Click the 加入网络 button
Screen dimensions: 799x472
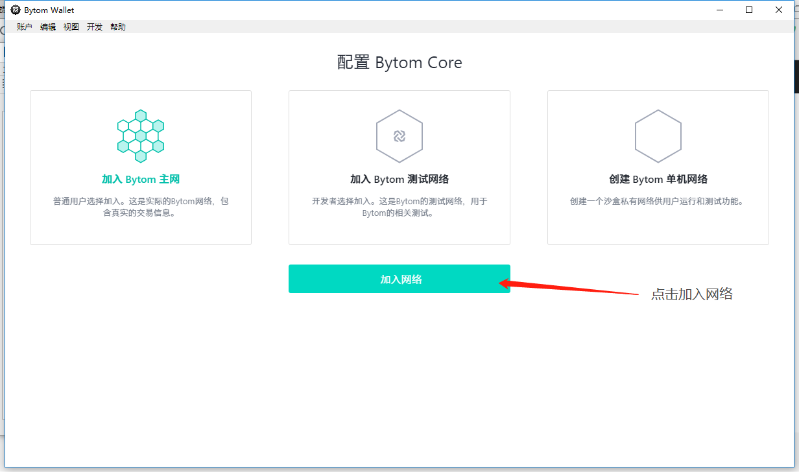click(399, 279)
